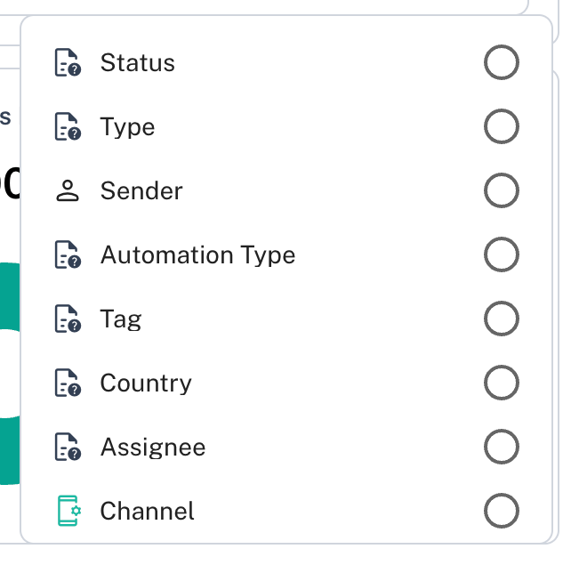This screenshot has width=571, height=573.
Task: Click the person icon beside Sender
Action: (68, 191)
